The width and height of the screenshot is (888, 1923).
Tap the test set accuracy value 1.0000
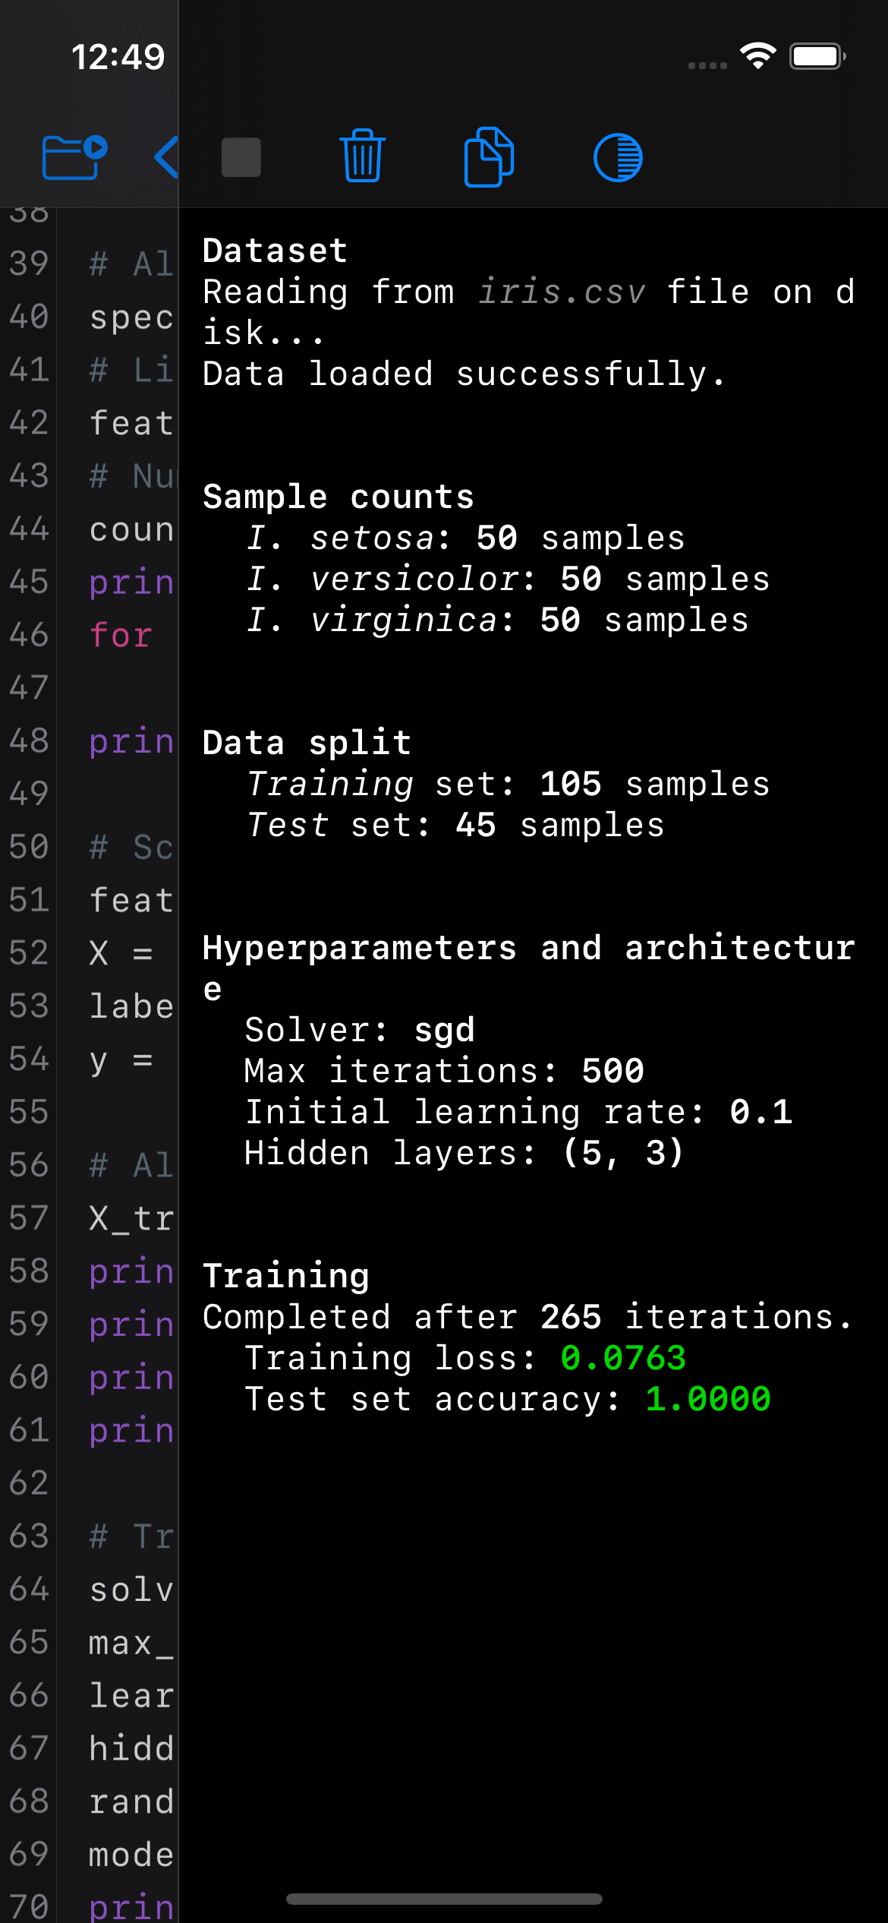[707, 1399]
